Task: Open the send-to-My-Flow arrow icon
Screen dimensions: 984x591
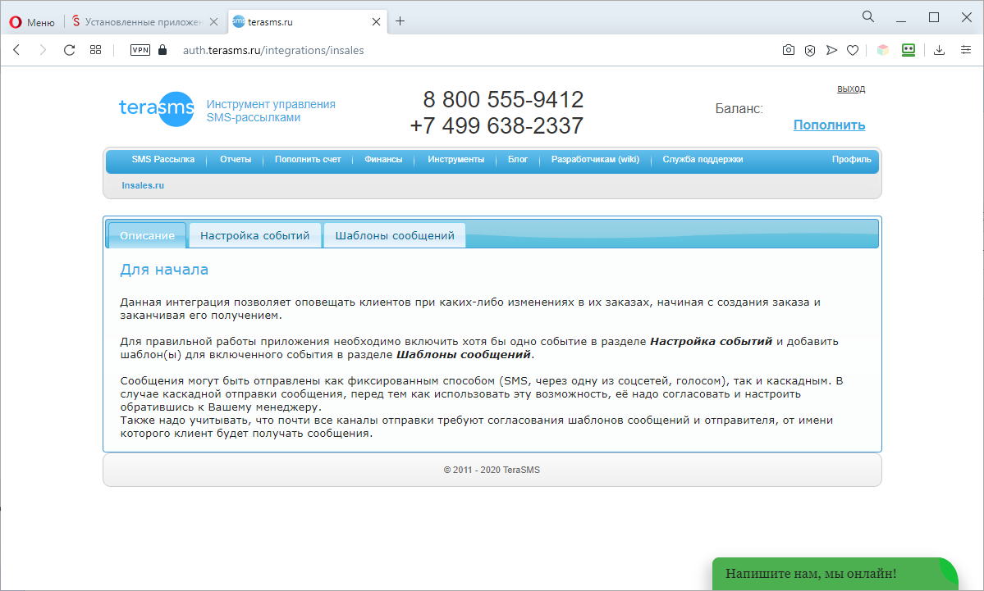Action: point(831,50)
